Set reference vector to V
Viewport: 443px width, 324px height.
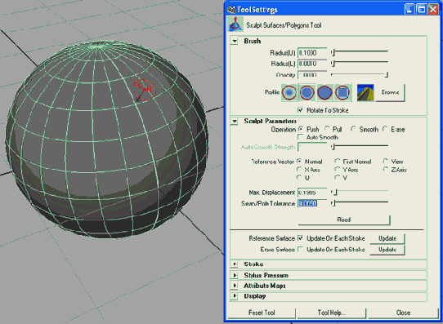tap(337, 177)
